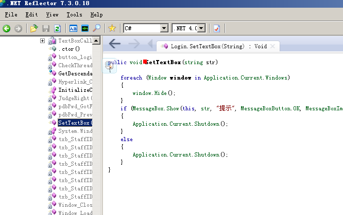Click the green Back navigation toolbar icon

click(x=7, y=28)
